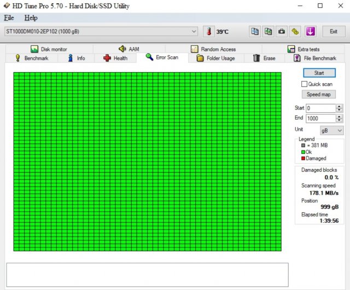Open the File menu
Viewport: 350px width, 290px height.
click(9, 18)
